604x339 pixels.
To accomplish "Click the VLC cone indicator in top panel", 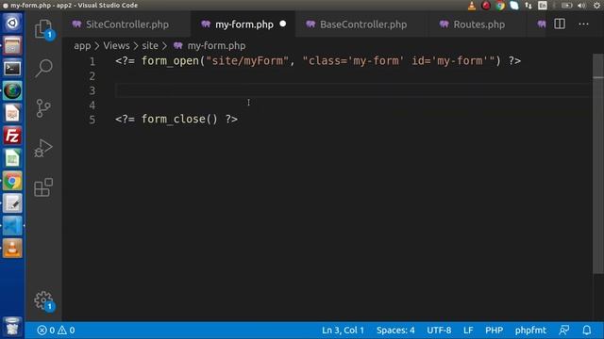I will (472, 6).
